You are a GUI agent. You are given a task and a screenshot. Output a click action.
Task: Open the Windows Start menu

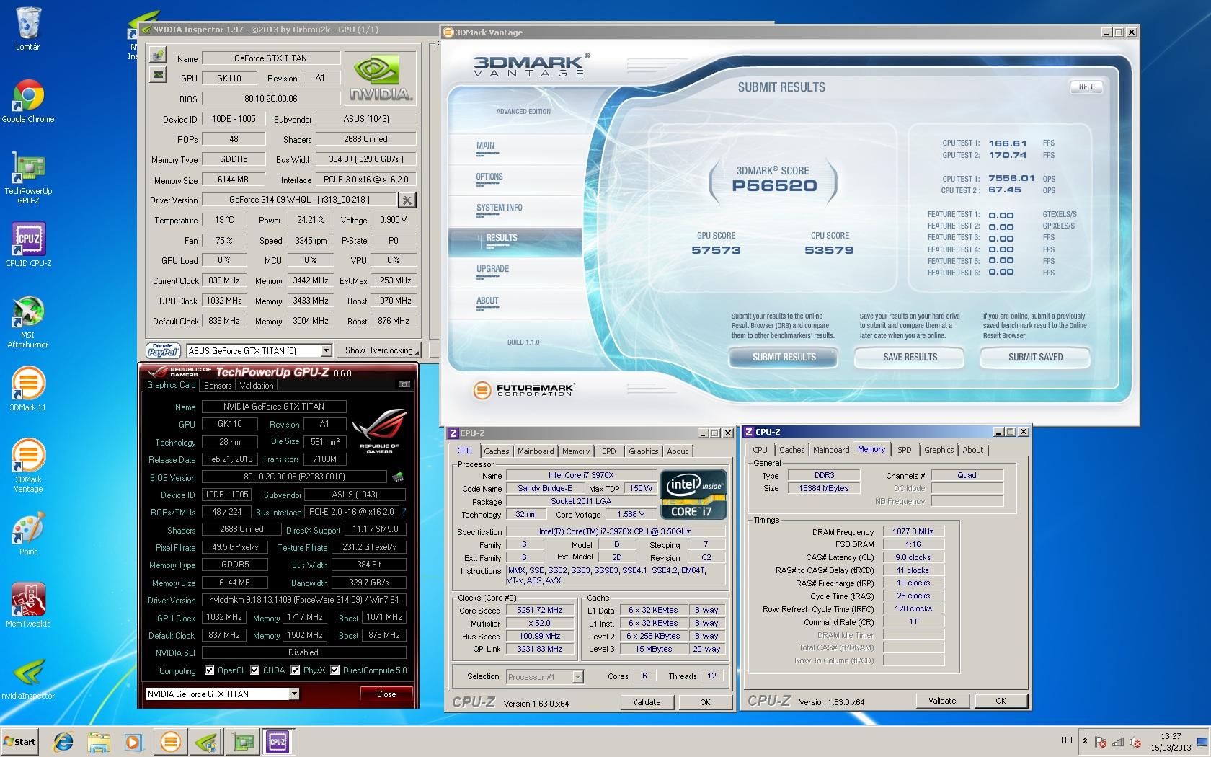coord(20,742)
